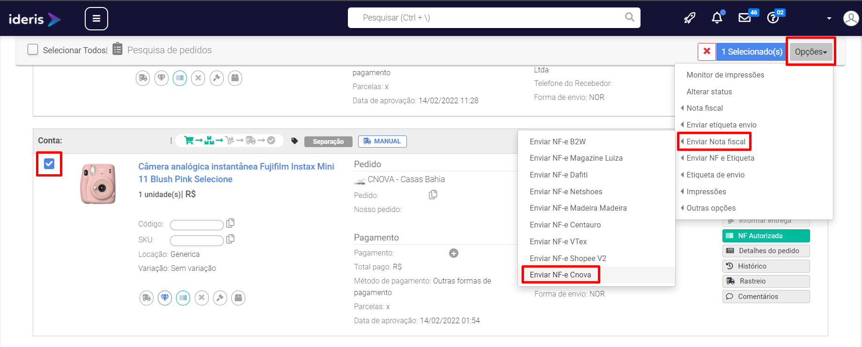Choose Enviar NF-e Centauro
The image size is (862, 347).
pyautogui.click(x=565, y=225)
